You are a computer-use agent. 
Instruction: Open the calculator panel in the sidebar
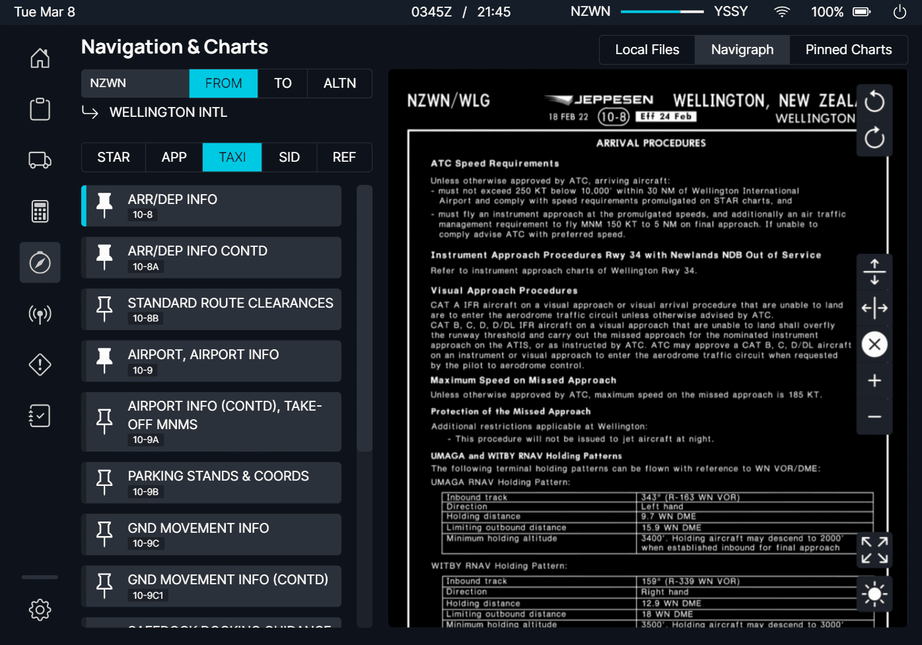40,211
